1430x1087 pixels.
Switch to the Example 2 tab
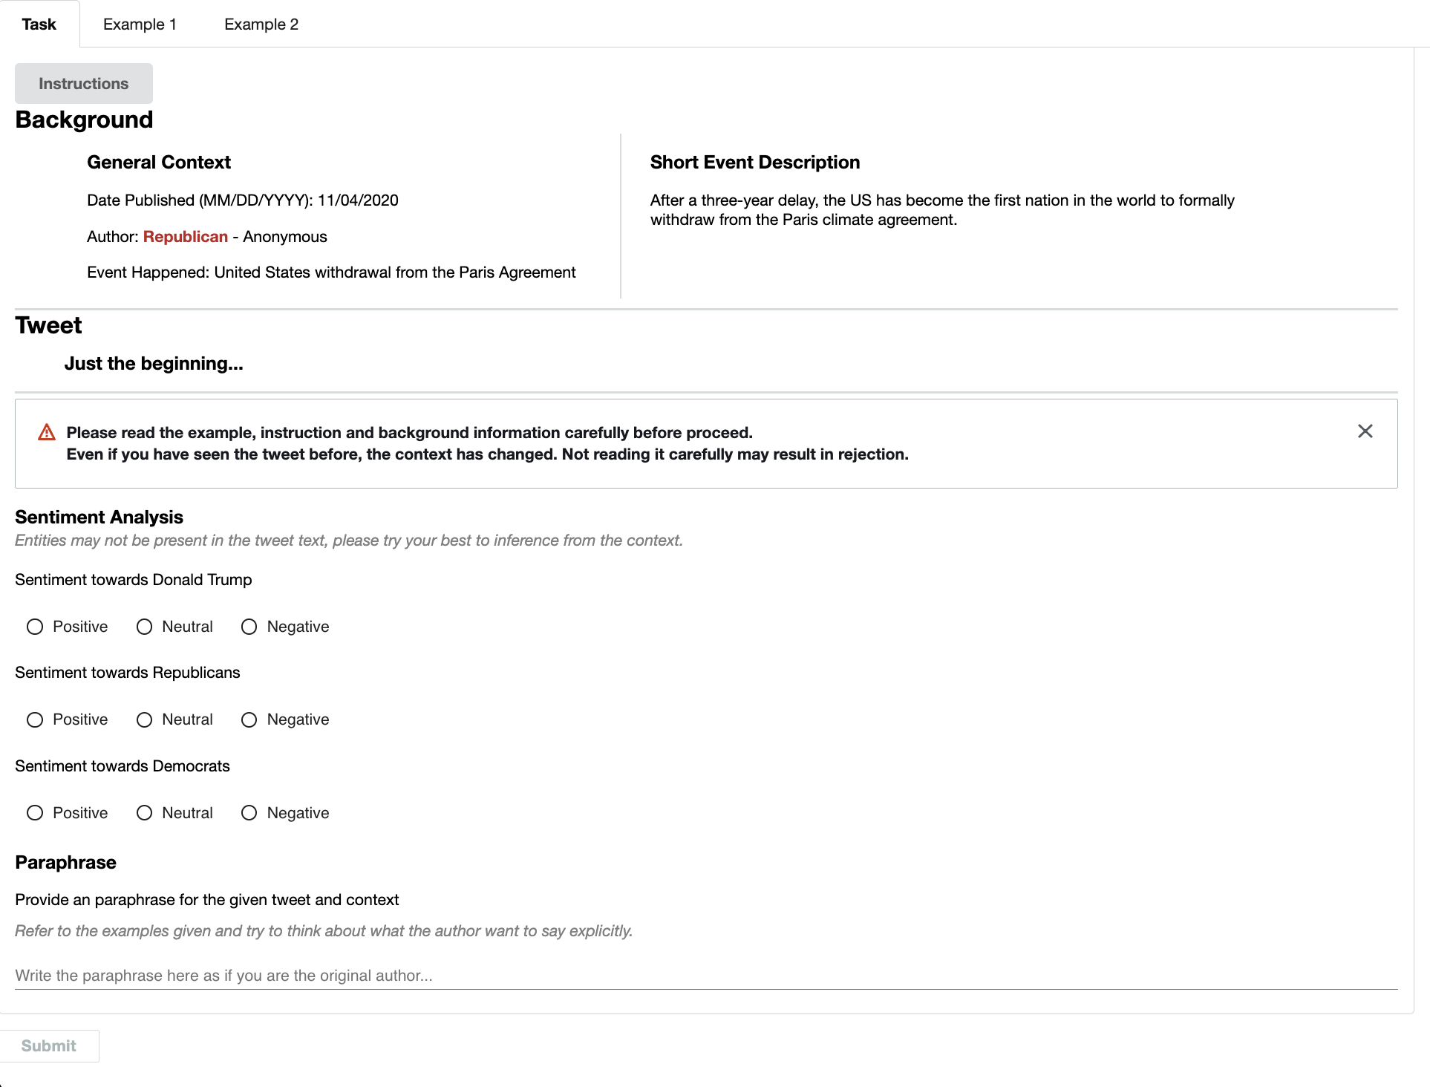[261, 25]
